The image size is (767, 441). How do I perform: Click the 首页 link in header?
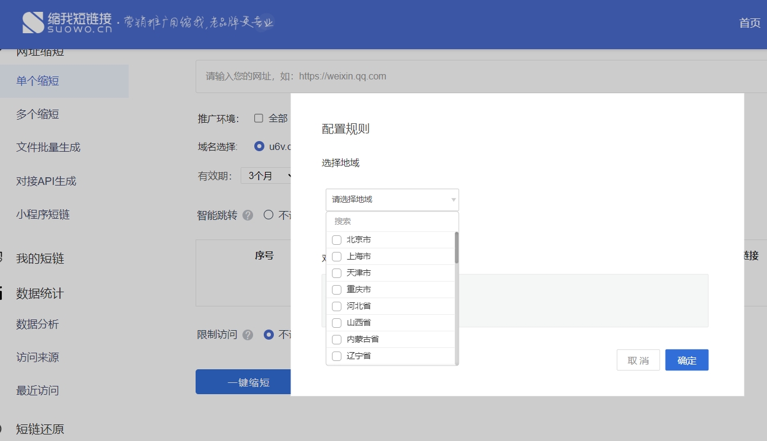(x=749, y=23)
